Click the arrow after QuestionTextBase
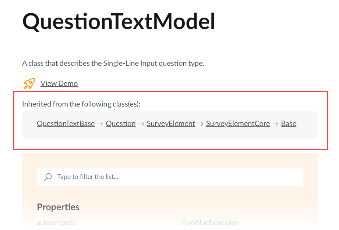This screenshot has width=339, height=230. tap(100, 124)
